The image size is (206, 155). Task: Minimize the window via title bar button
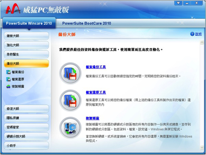187,3
